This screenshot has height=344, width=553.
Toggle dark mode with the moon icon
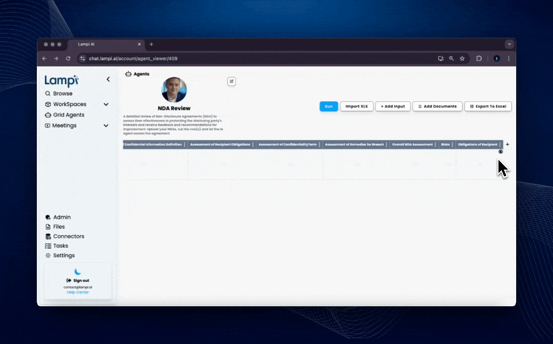tap(77, 271)
